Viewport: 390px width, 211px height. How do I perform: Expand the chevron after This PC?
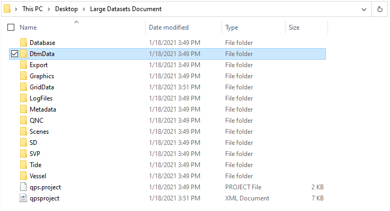pos(49,9)
